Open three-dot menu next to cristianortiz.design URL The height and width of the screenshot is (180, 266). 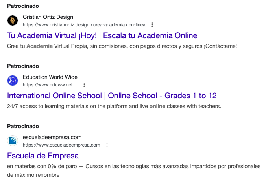point(152,25)
